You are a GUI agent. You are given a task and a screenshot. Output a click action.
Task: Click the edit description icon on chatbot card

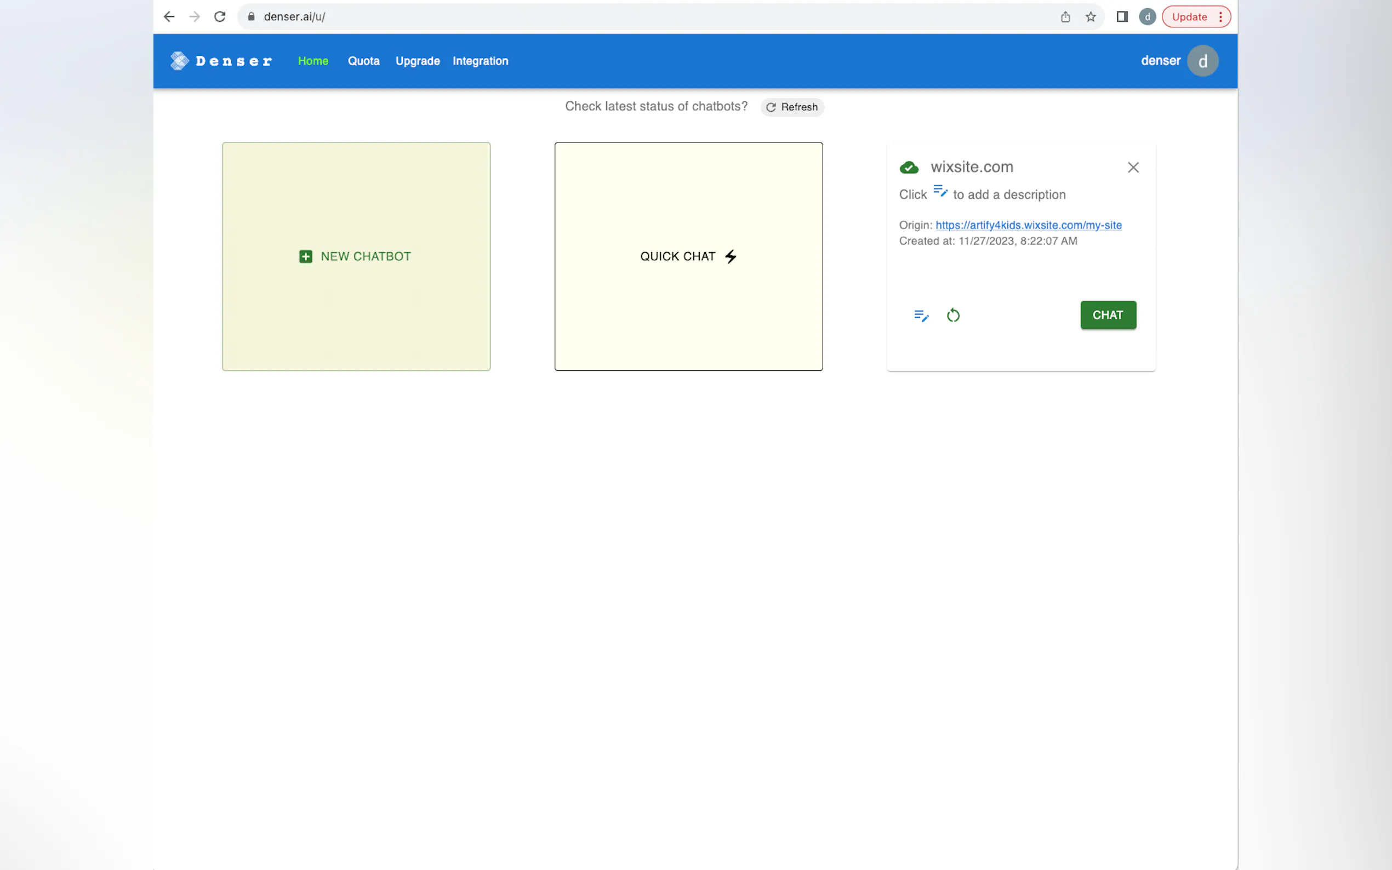(x=921, y=316)
